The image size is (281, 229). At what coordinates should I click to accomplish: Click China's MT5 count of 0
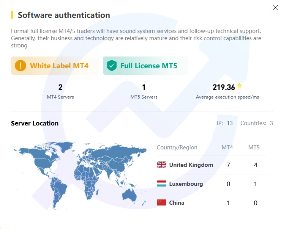pos(256,203)
